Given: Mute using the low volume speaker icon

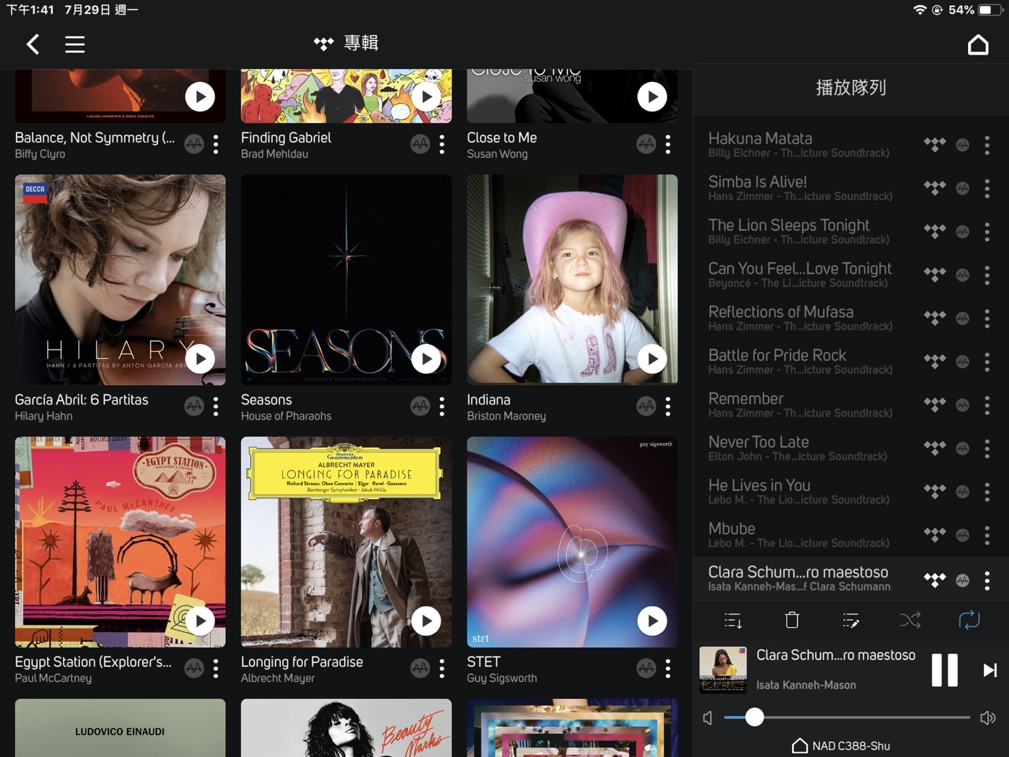Looking at the screenshot, I should pos(708,718).
